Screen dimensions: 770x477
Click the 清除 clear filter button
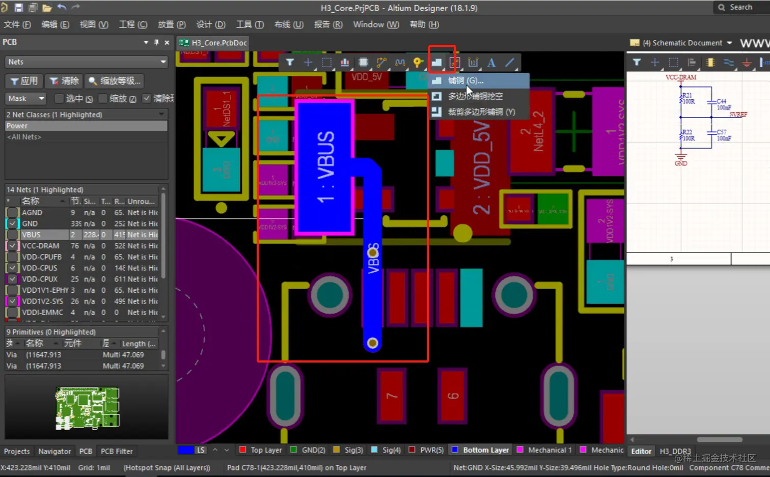[64, 81]
